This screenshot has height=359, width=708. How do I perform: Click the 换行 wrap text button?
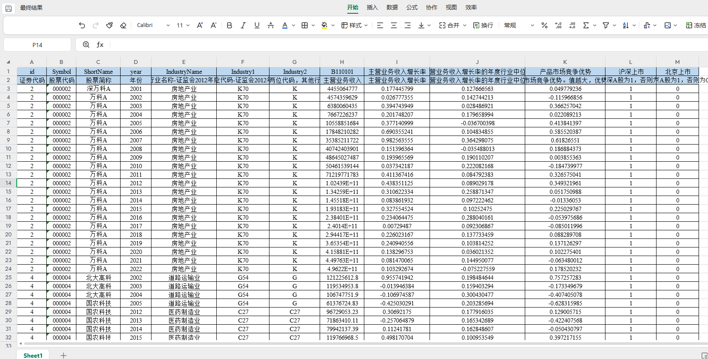(483, 25)
